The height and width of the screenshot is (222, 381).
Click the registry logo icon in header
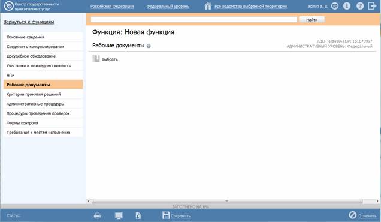tap(8, 6)
